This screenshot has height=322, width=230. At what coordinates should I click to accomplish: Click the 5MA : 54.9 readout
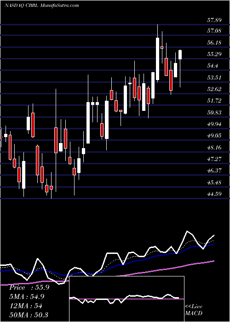27,297
